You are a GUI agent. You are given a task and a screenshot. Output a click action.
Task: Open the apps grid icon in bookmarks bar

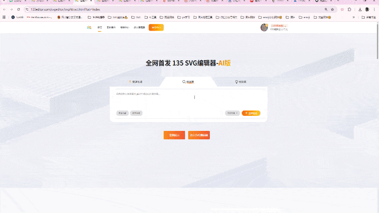[4, 17]
